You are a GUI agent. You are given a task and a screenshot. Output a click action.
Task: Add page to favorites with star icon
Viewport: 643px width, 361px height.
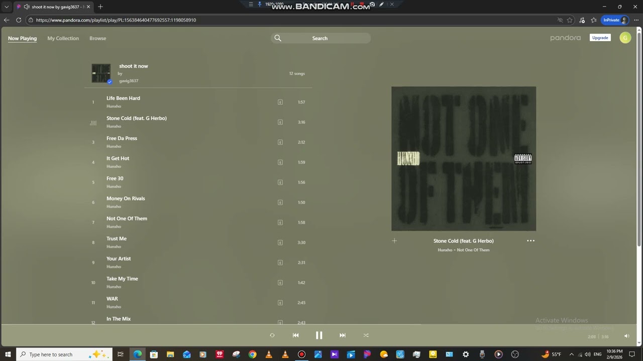tap(570, 20)
